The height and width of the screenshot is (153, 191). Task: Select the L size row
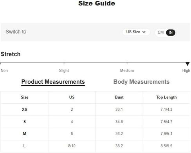coord(95,146)
